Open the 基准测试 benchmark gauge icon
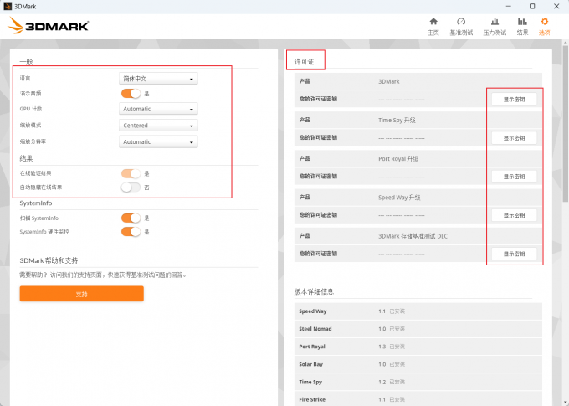Image resolution: width=569 pixels, height=406 pixels. pos(461,25)
